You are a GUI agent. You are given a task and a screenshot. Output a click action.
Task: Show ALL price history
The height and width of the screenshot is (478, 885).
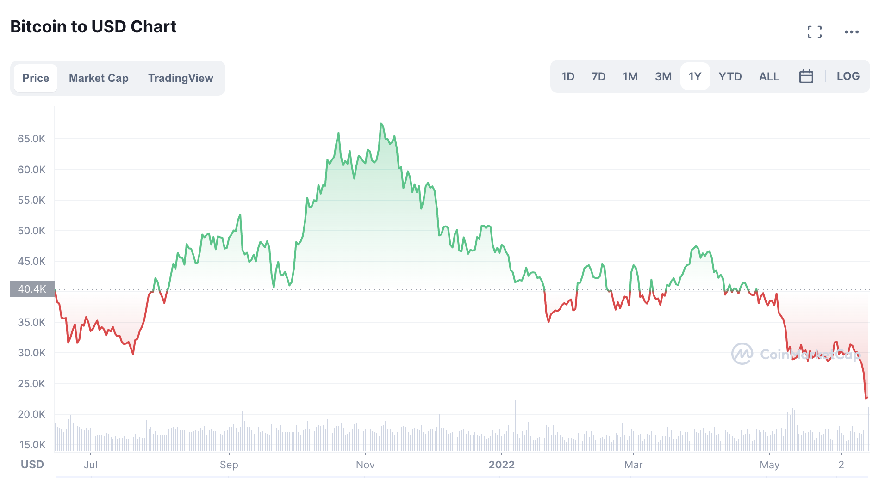click(x=769, y=76)
